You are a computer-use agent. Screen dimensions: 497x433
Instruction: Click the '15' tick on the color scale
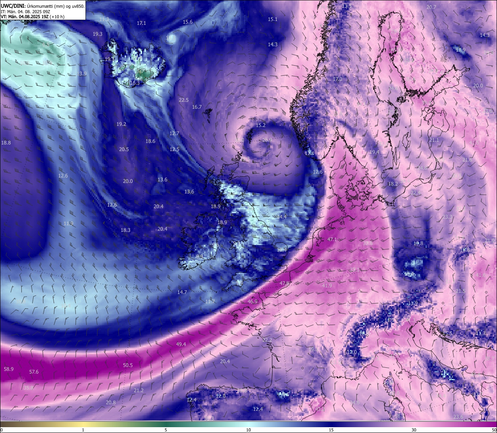tap(331, 430)
